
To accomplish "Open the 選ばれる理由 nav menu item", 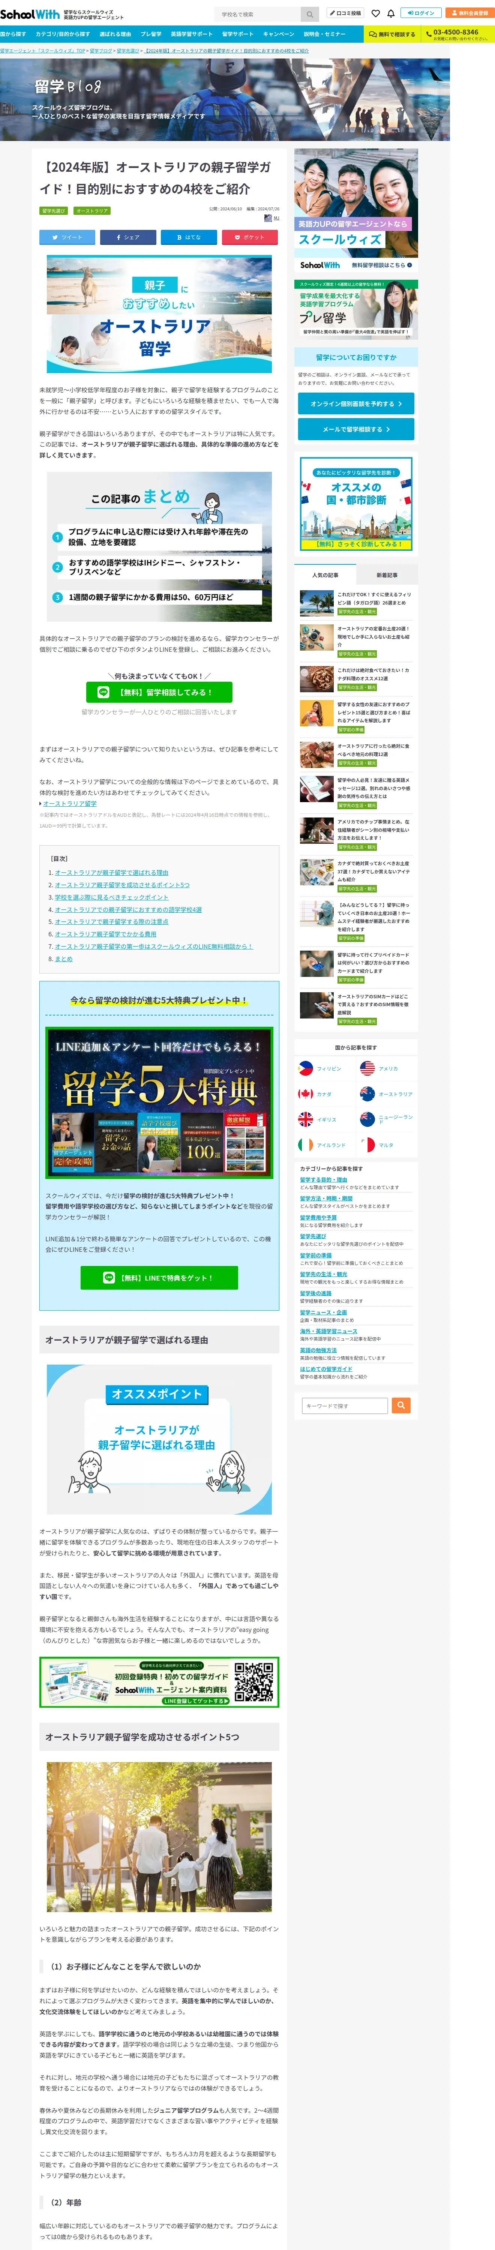I will pos(115,34).
